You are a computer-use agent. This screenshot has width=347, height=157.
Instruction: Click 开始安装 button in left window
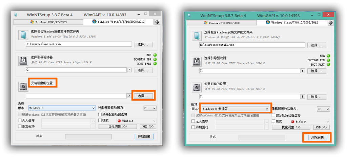click(144, 136)
